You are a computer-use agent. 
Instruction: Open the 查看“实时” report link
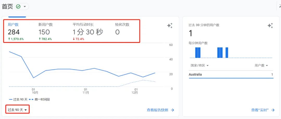260,110
